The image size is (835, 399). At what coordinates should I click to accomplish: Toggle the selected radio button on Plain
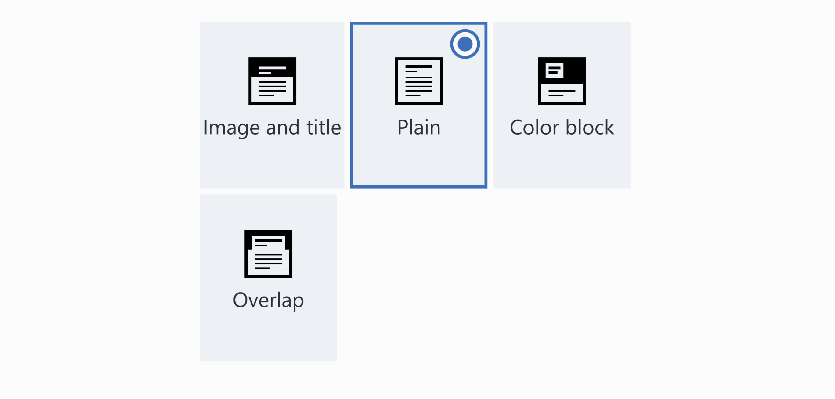click(x=464, y=44)
